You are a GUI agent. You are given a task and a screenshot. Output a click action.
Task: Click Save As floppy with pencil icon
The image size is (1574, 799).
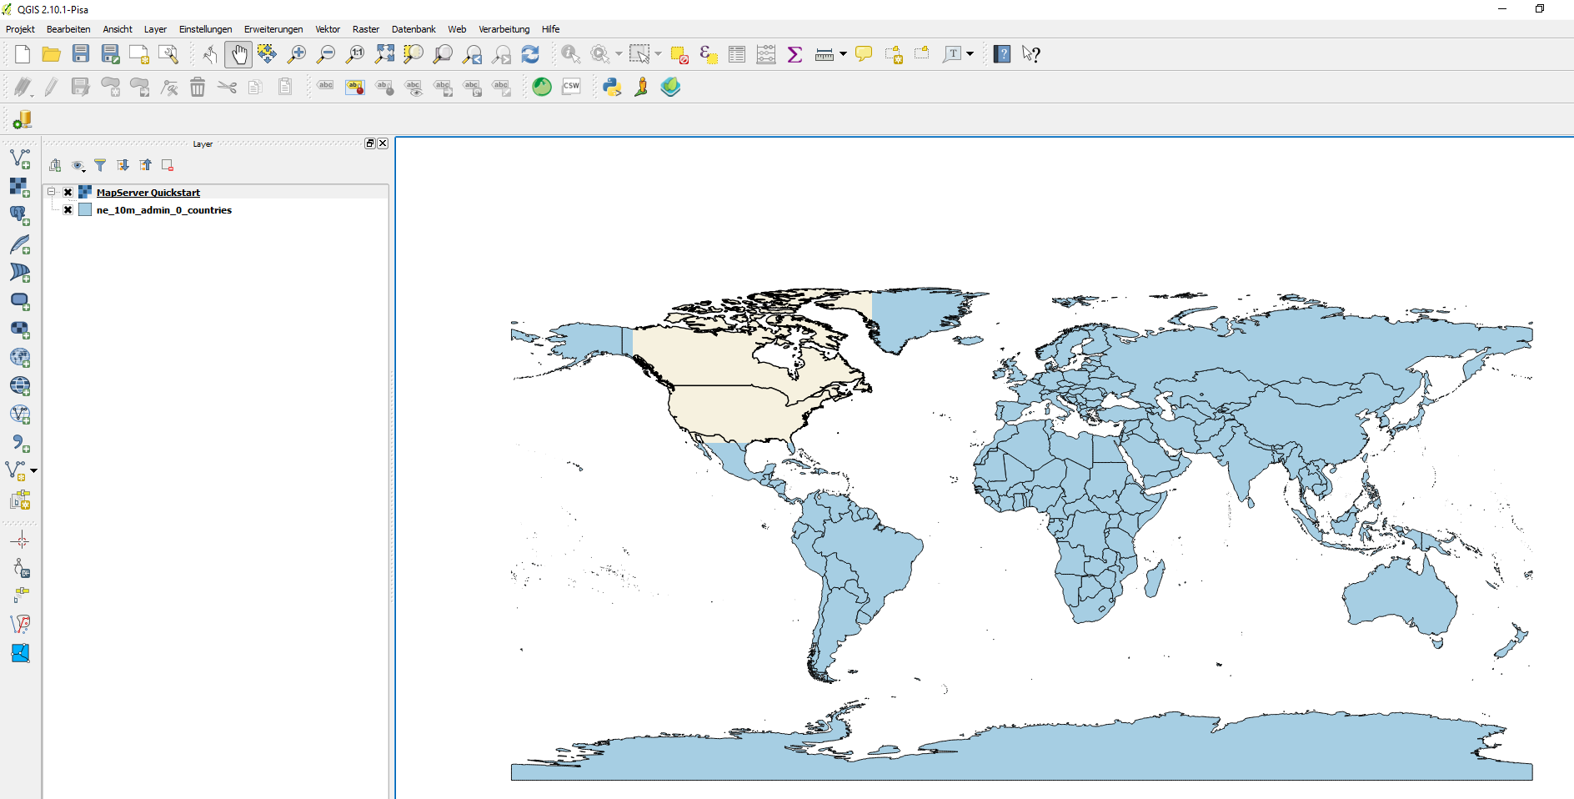click(x=110, y=54)
